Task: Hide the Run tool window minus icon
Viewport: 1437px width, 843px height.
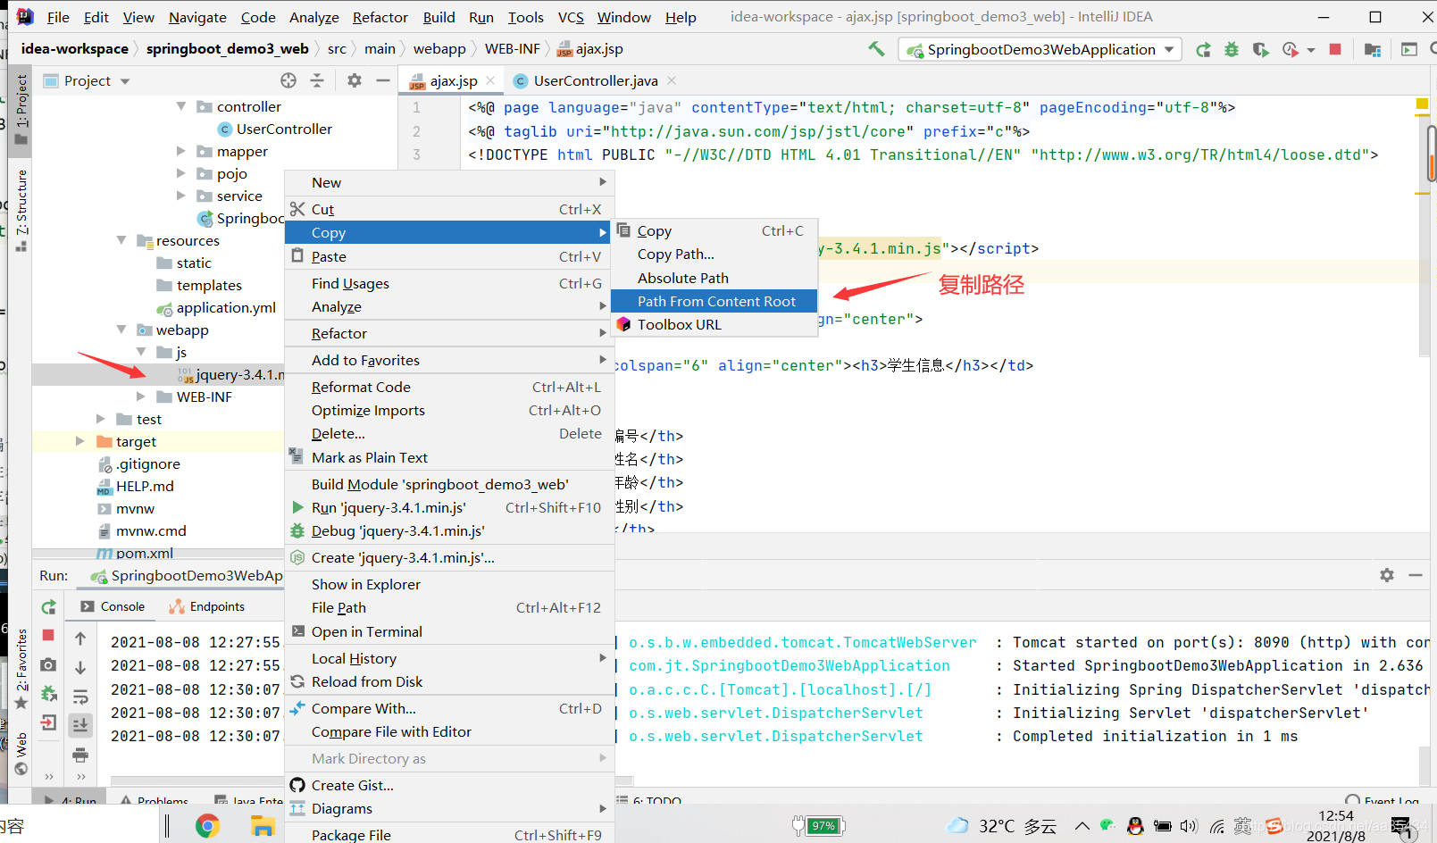Action: 1416,575
